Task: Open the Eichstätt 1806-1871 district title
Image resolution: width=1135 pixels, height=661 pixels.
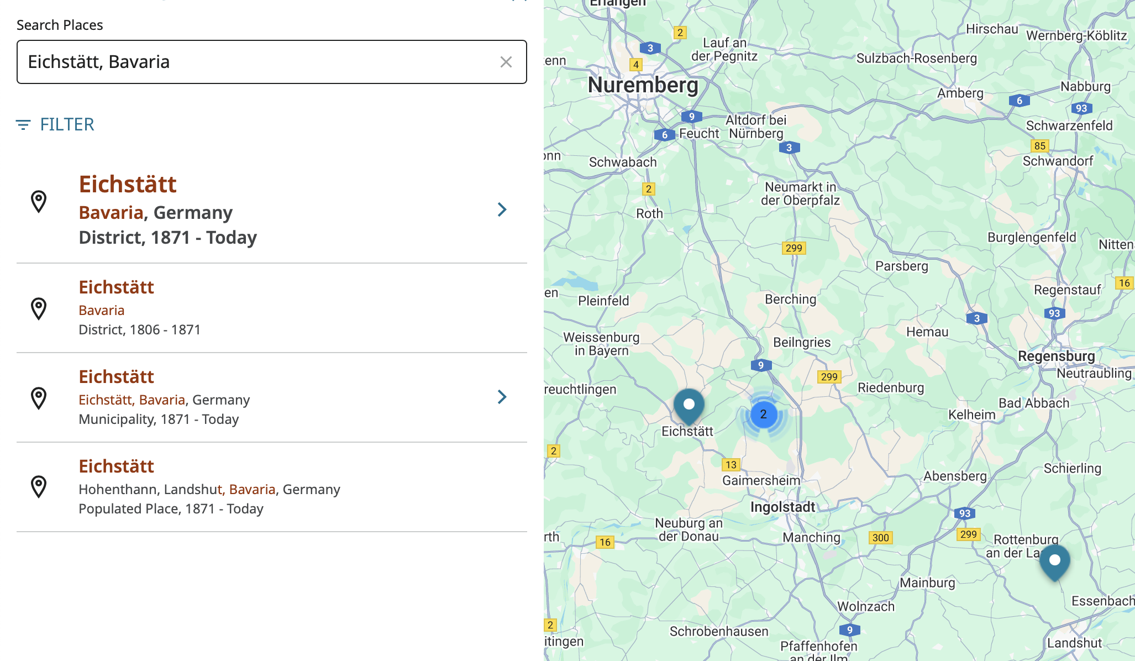Action: point(116,287)
